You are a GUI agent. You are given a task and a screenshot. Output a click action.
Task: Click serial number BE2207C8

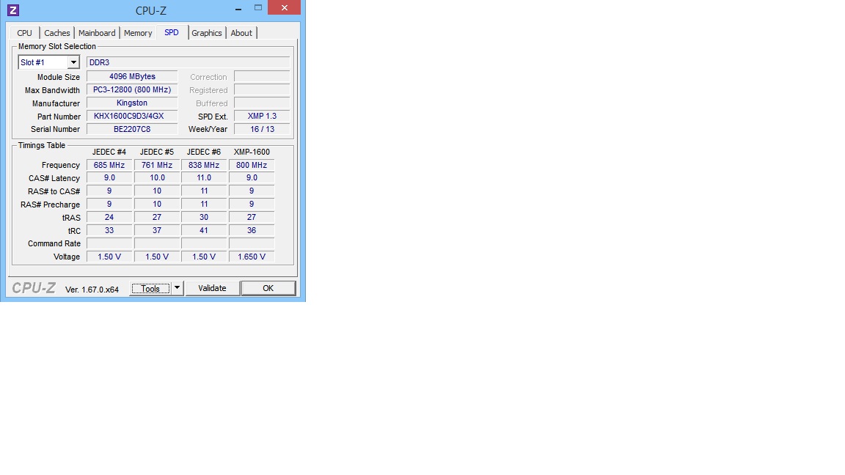[x=132, y=129]
